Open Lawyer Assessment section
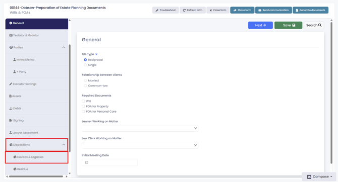Image resolution: width=338 pixels, height=182 pixels. (x=37, y=133)
